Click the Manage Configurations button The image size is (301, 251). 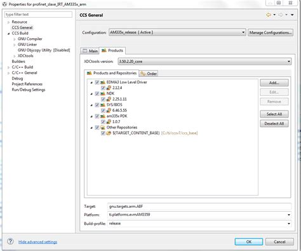click(x=271, y=32)
